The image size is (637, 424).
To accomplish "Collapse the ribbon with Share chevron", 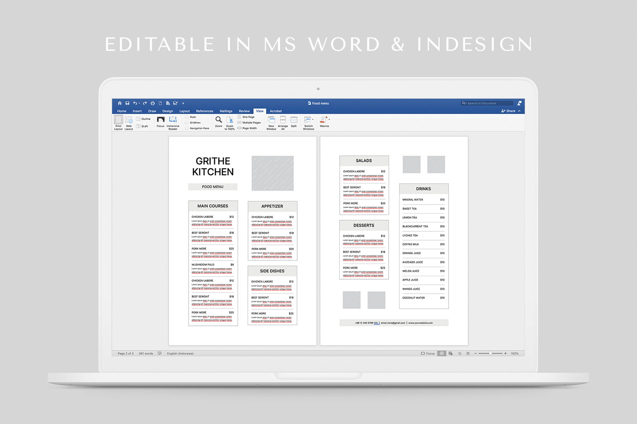I will point(518,110).
